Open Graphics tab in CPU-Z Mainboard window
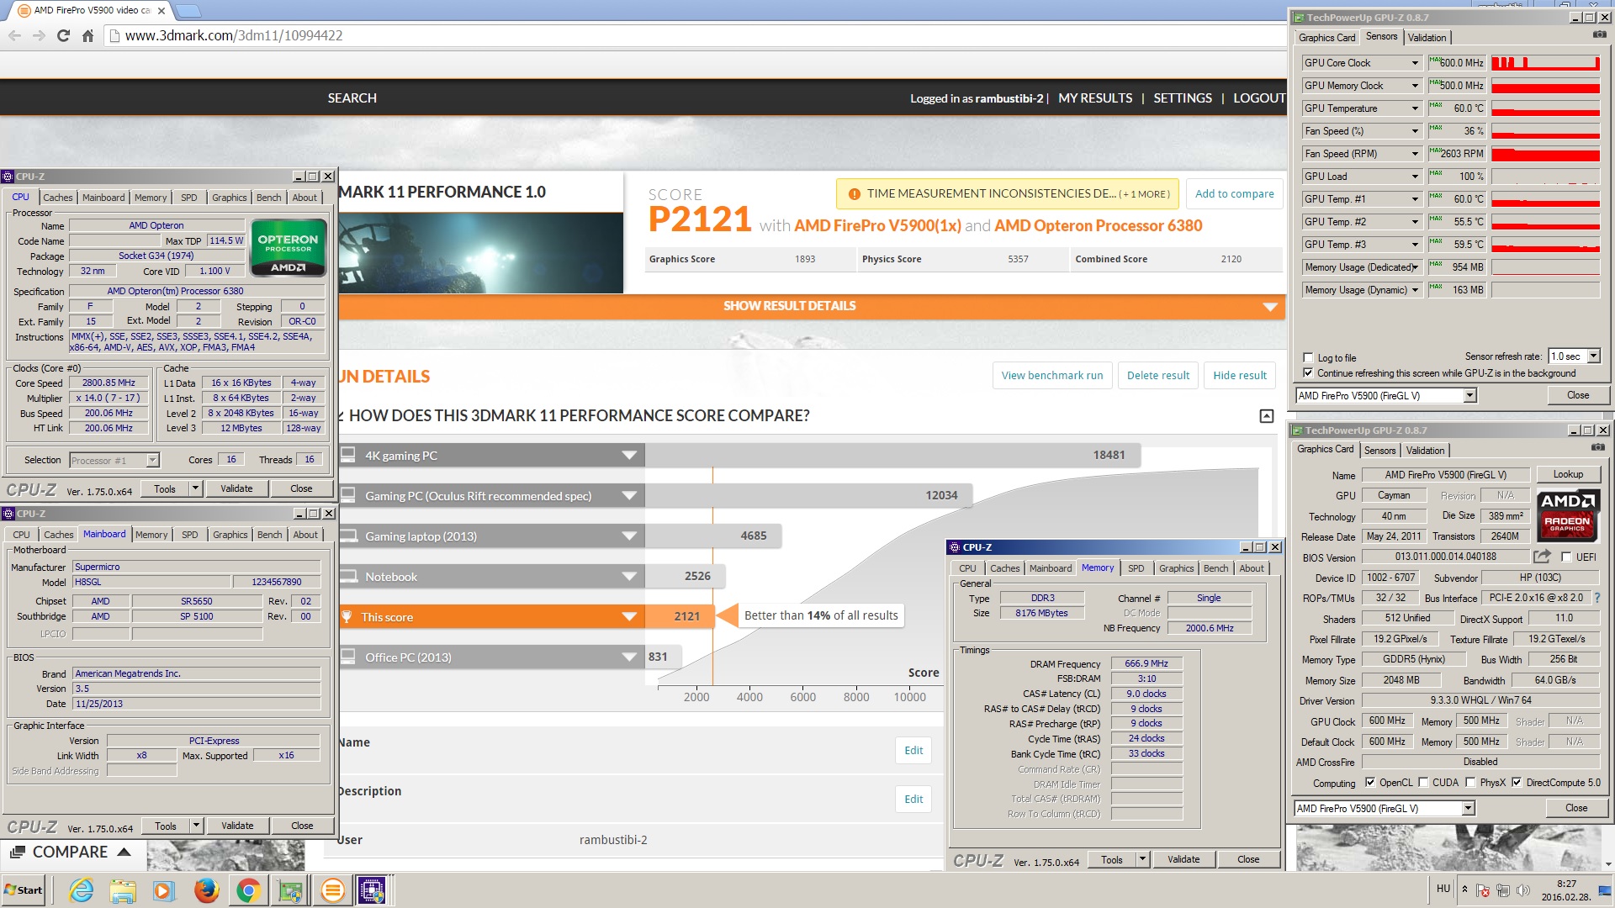Image resolution: width=1615 pixels, height=908 pixels. point(230,535)
